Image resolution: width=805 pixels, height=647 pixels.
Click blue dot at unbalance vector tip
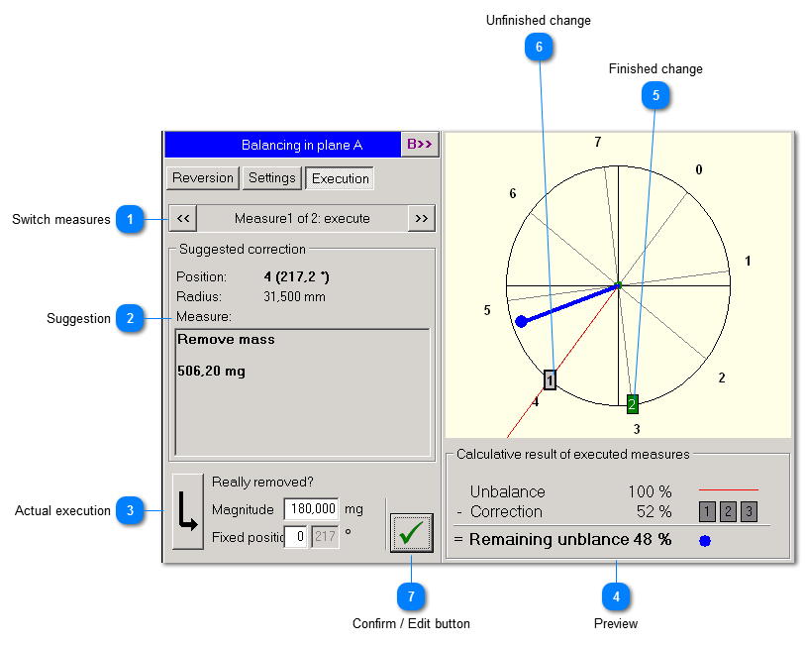[521, 321]
